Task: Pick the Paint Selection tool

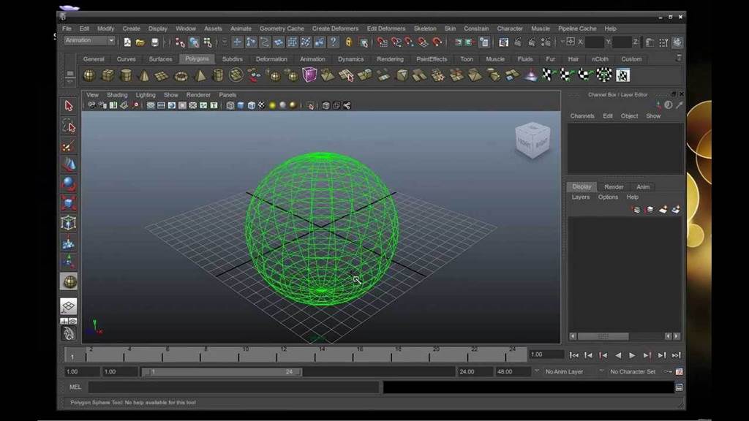Action: (69, 145)
